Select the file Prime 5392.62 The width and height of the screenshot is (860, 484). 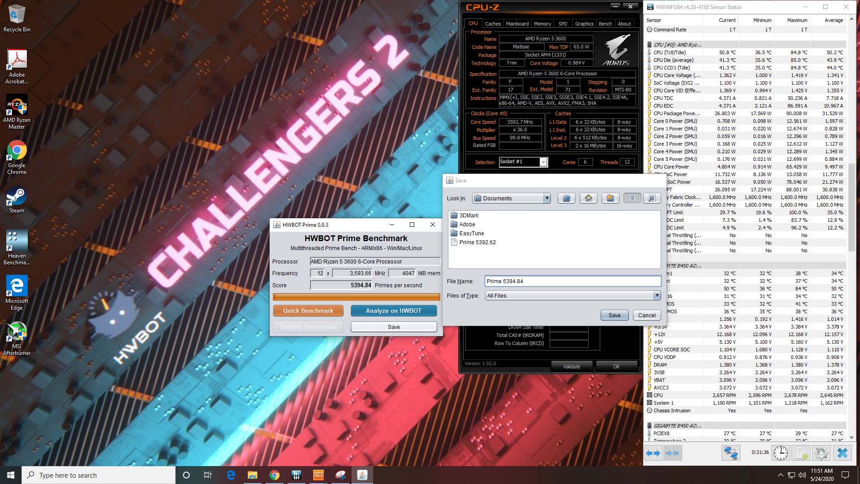click(473, 242)
